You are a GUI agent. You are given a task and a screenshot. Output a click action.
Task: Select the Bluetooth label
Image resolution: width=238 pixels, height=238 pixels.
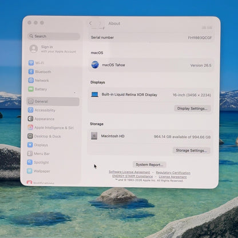coord(43,72)
